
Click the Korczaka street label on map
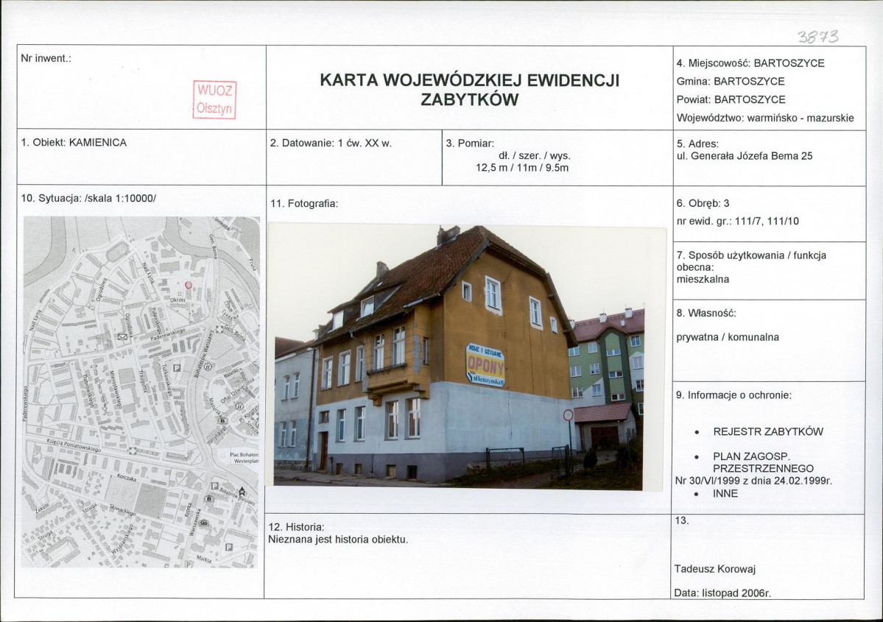tap(127, 477)
